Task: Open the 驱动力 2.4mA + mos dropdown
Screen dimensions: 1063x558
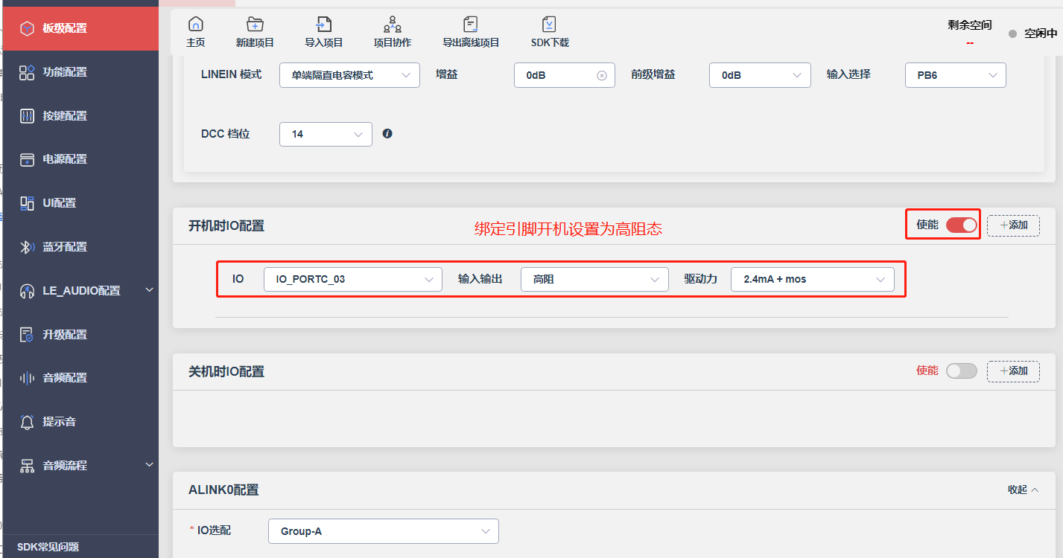Action: (x=813, y=279)
